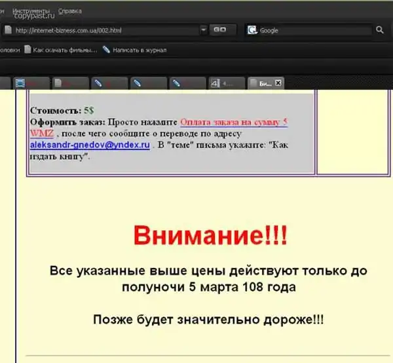Open the Справка menu
The width and height of the screenshot is (393, 363).
click(69, 11)
